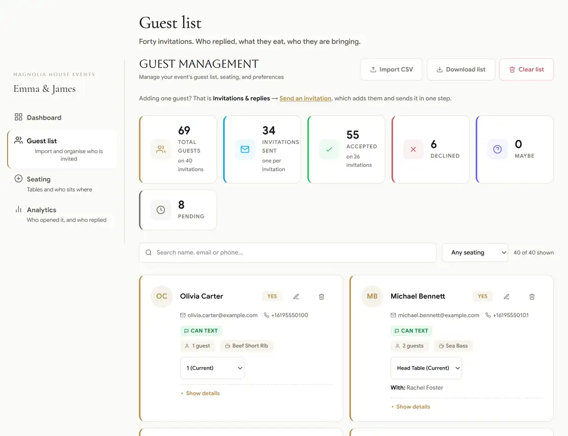Image resolution: width=568 pixels, height=436 pixels.
Task: Click the MB avatar for Michael Bennett
Action: (x=372, y=296)
